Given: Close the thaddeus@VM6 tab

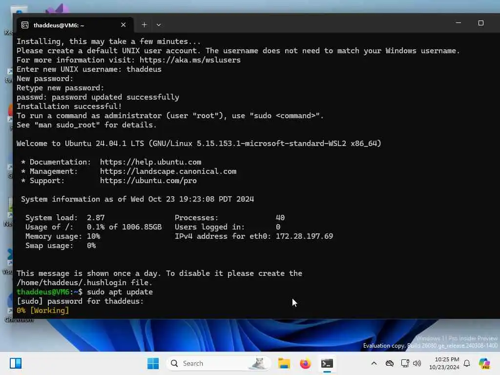Looking at the screenshot, I should click(x=124, y=25).
